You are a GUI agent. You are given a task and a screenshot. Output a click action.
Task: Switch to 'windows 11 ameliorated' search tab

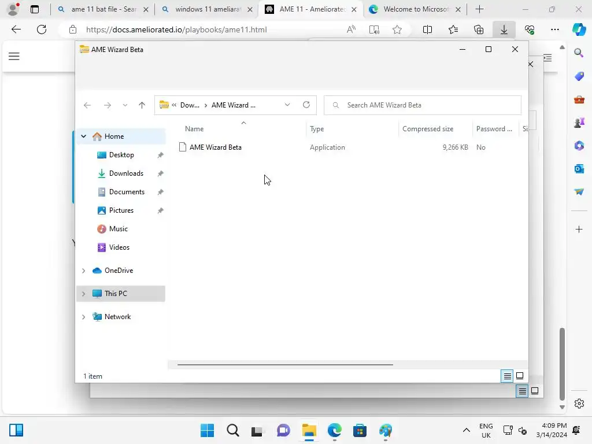tap(208, 9)
